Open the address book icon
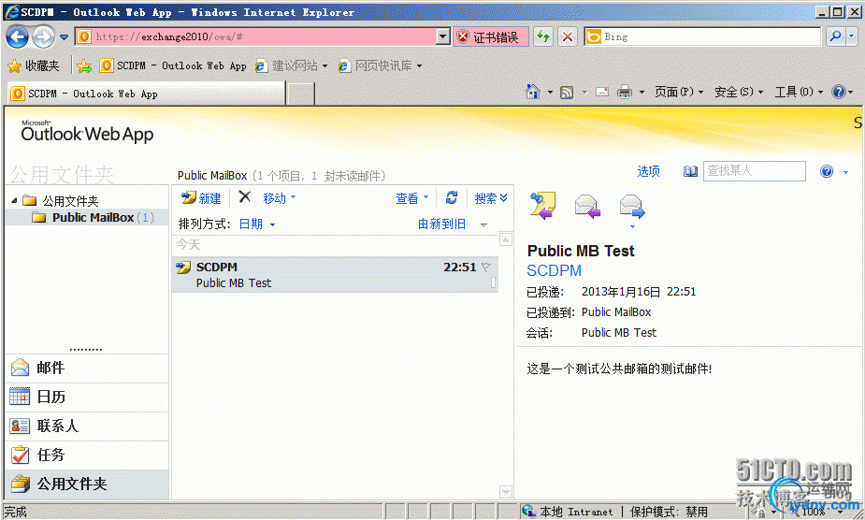Viewport: 865px width, 520px height. click(x=690, y=171)
